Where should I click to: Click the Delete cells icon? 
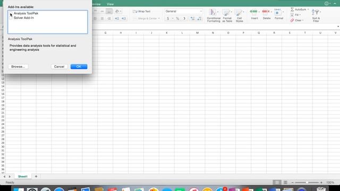(266, 12)
